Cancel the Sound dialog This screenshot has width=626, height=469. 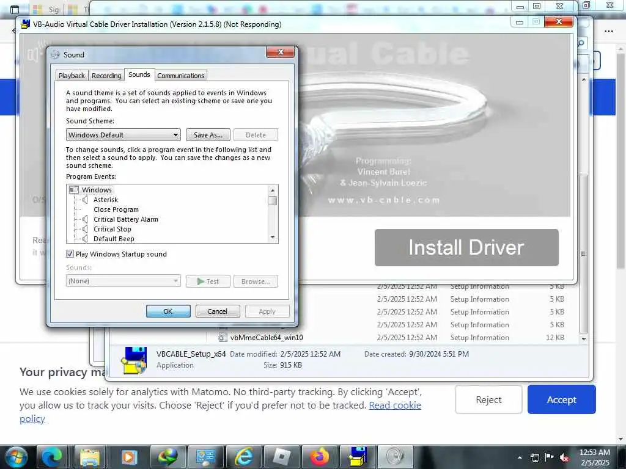click(x=218, y=311)
